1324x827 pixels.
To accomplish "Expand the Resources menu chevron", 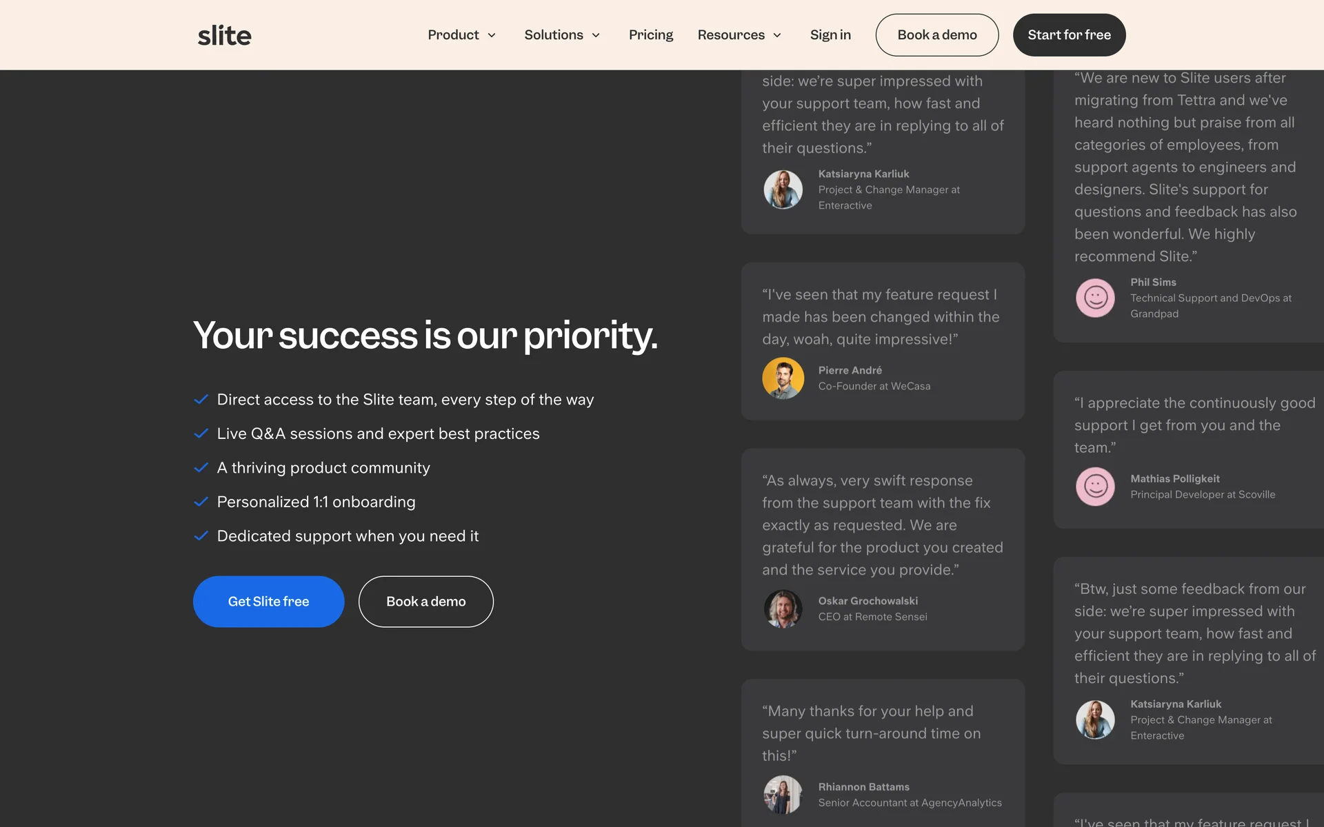I will tap(777, 35).
